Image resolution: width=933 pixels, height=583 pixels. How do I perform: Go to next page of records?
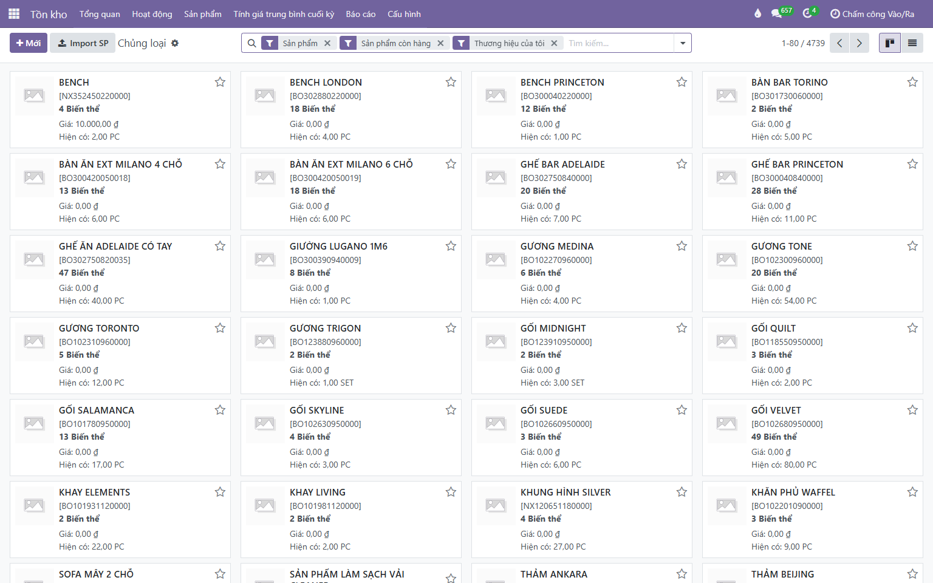860,43
